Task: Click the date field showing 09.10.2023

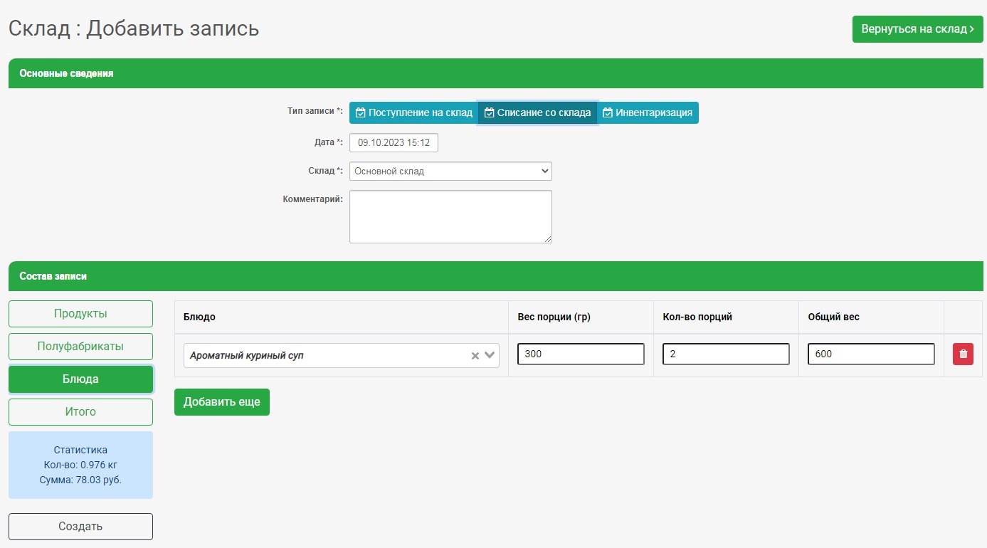Action: (x=394, y=142)
